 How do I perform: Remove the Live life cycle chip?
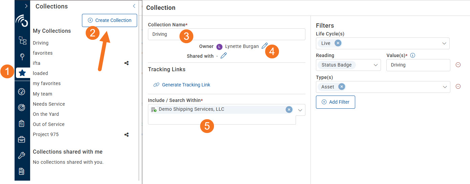[338, 43]
